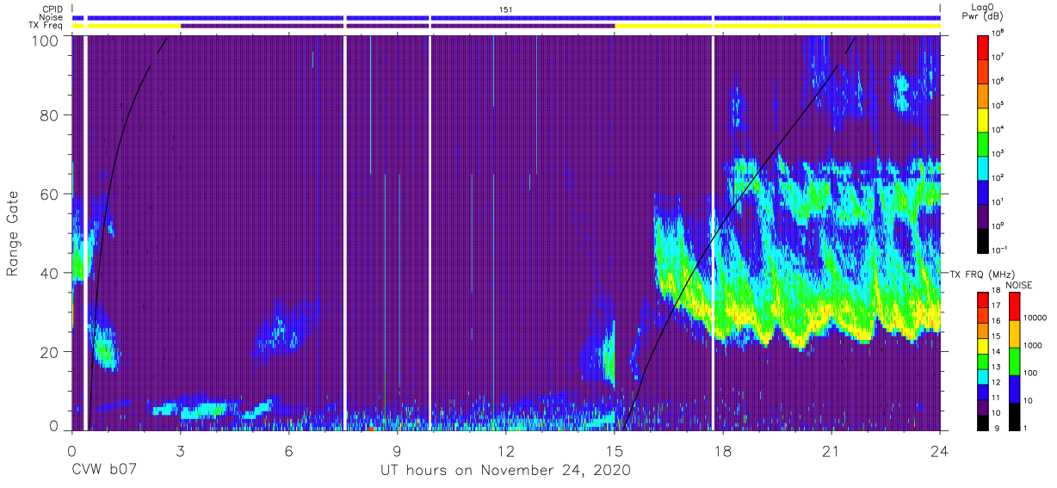This screenshot has height=488, width=1057.
Task: Click the 10^-1 power colorbar label
Action: click(x=998, y=249)
